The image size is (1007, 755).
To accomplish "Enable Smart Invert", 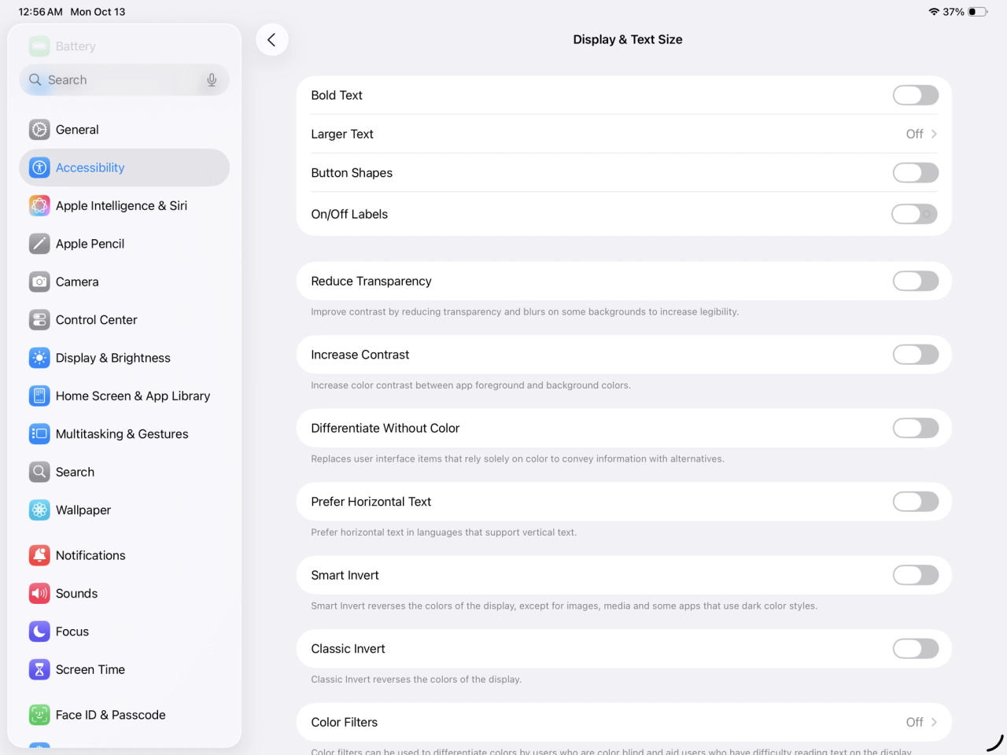I will click(915, 575).
